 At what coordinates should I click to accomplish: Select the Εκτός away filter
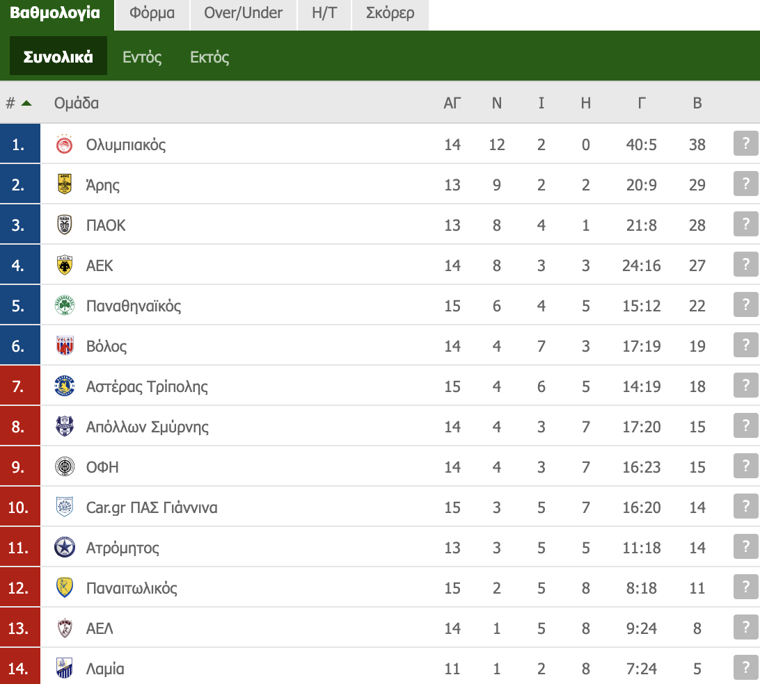pos(209,57)
